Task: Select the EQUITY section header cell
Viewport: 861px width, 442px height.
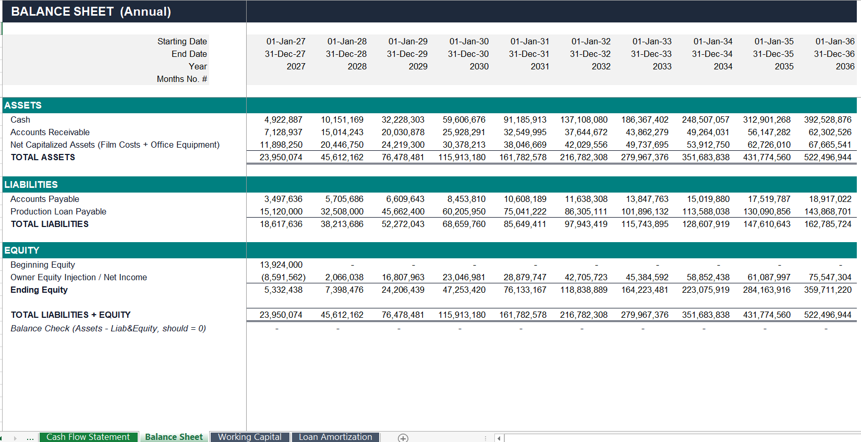Action: click(124, 250)
